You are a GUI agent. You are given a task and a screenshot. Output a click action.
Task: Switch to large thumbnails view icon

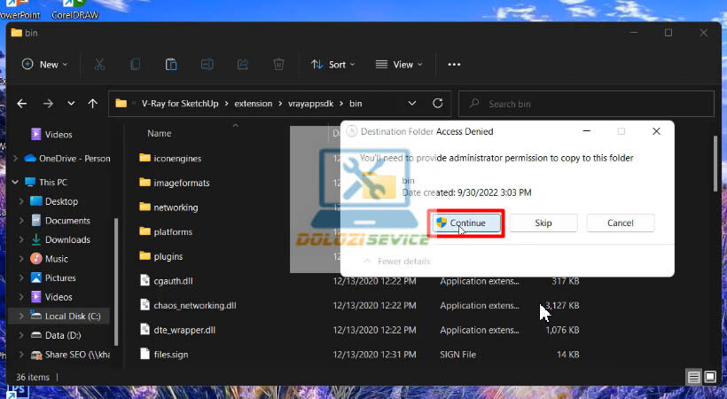point(711,377)
